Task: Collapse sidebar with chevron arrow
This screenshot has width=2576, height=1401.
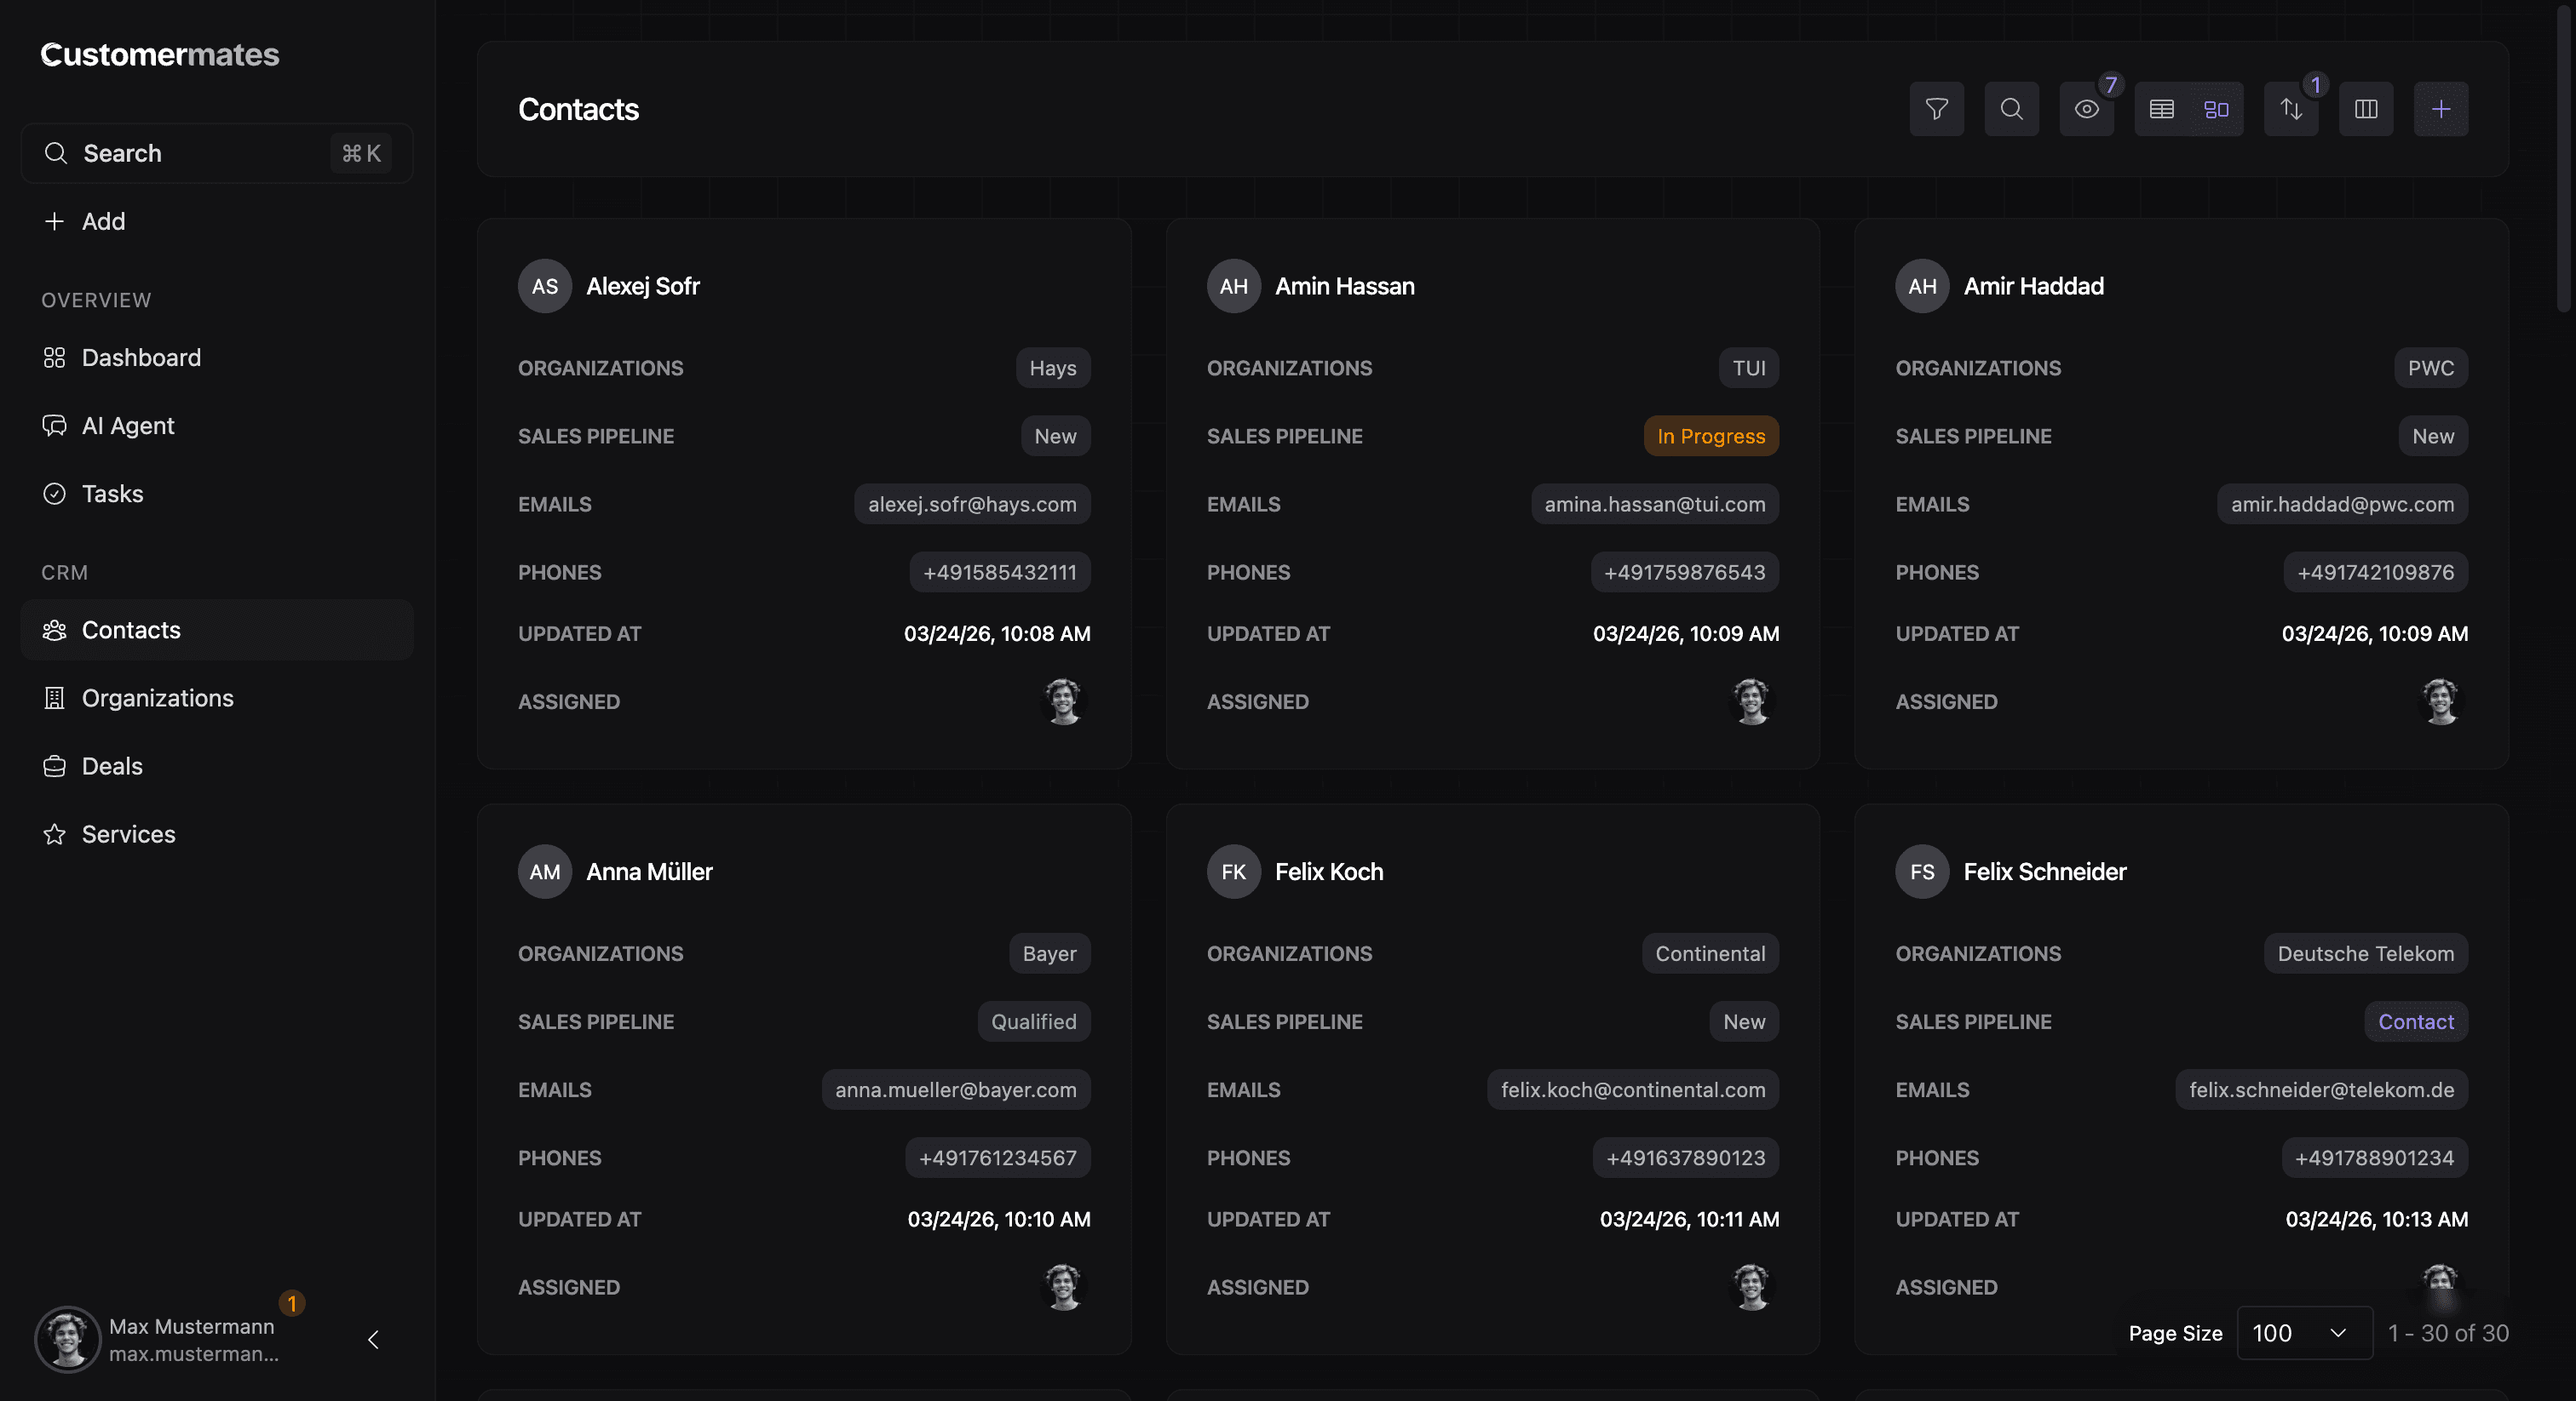Action: 373,1339
